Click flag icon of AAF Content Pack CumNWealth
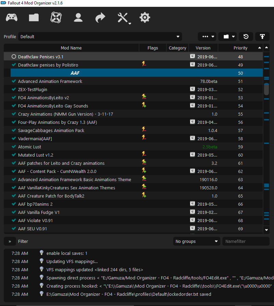This screenshot has width=274, height=306. point(144,170)
